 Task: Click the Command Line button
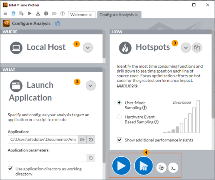coord(173,168)
